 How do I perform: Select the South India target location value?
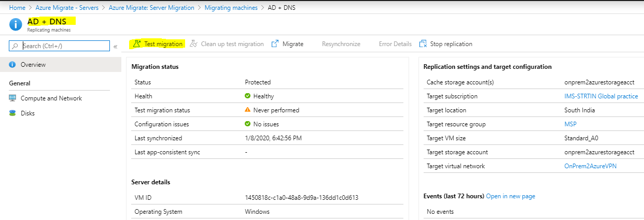580,110
